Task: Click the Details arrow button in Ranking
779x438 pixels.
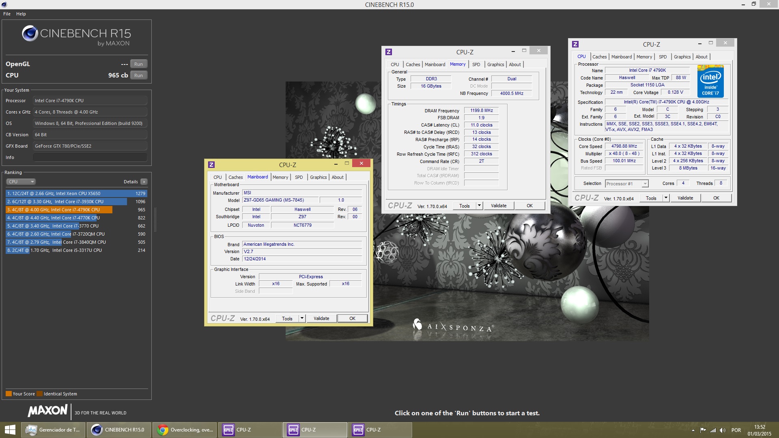Action: tap(144, 182)
